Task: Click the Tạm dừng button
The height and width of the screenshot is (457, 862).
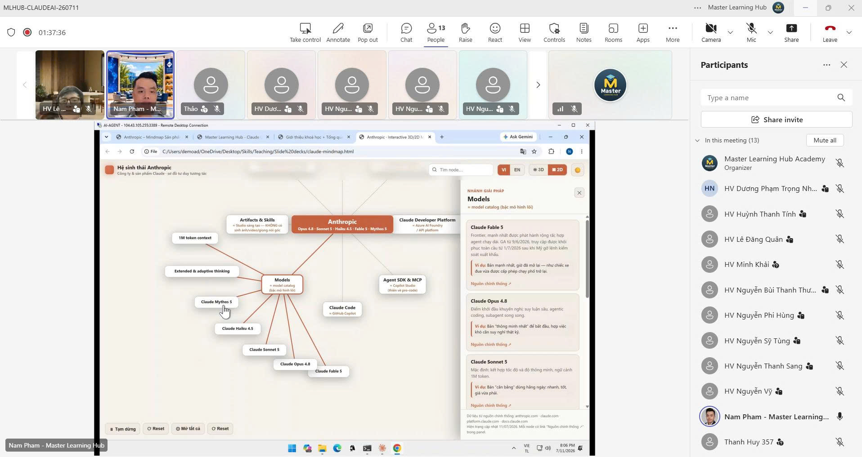Action: click(123, 429)
